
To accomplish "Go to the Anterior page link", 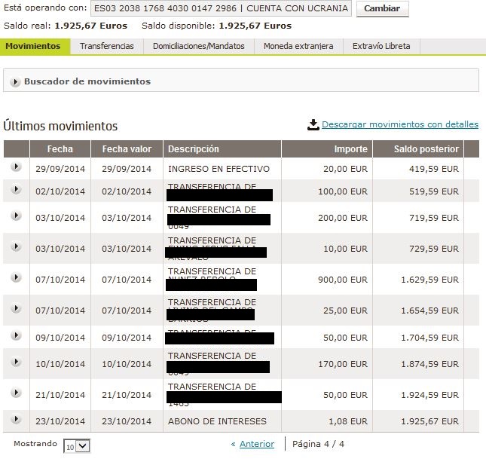I will point(256,444).
